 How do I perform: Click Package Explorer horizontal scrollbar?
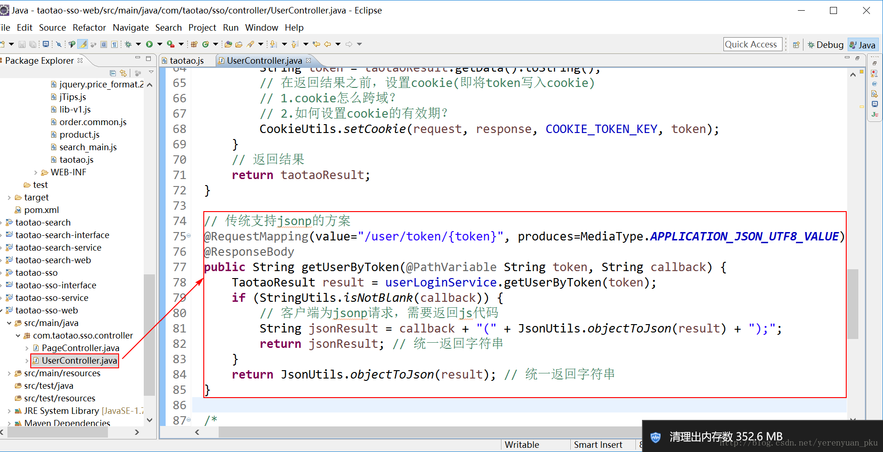[x=58, y=432]
